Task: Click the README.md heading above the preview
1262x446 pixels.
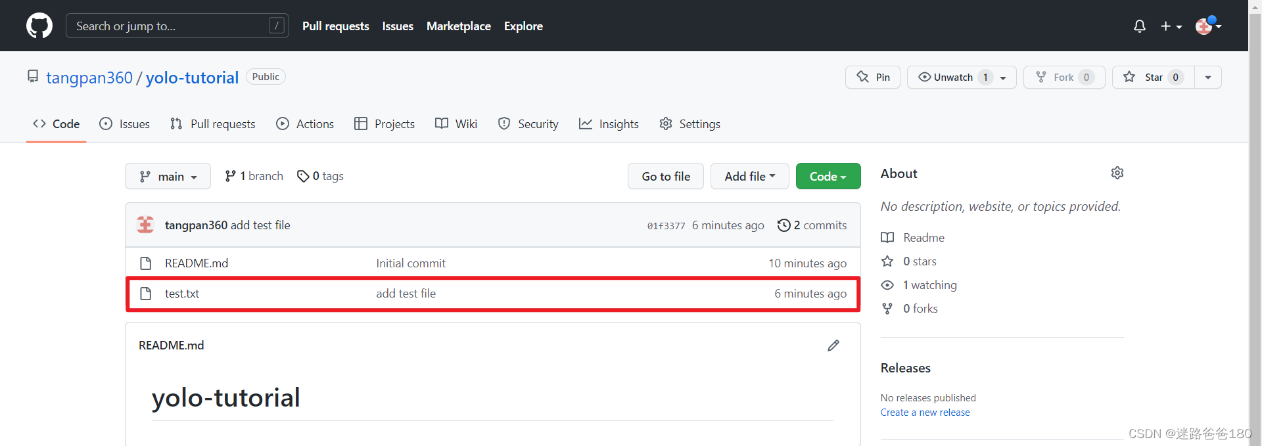Action: click(172, 346)
